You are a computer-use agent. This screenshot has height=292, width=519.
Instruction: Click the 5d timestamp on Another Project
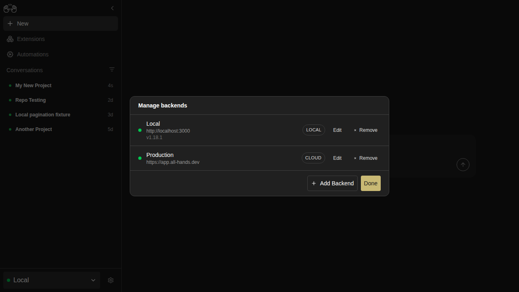(x=110, y=129)
